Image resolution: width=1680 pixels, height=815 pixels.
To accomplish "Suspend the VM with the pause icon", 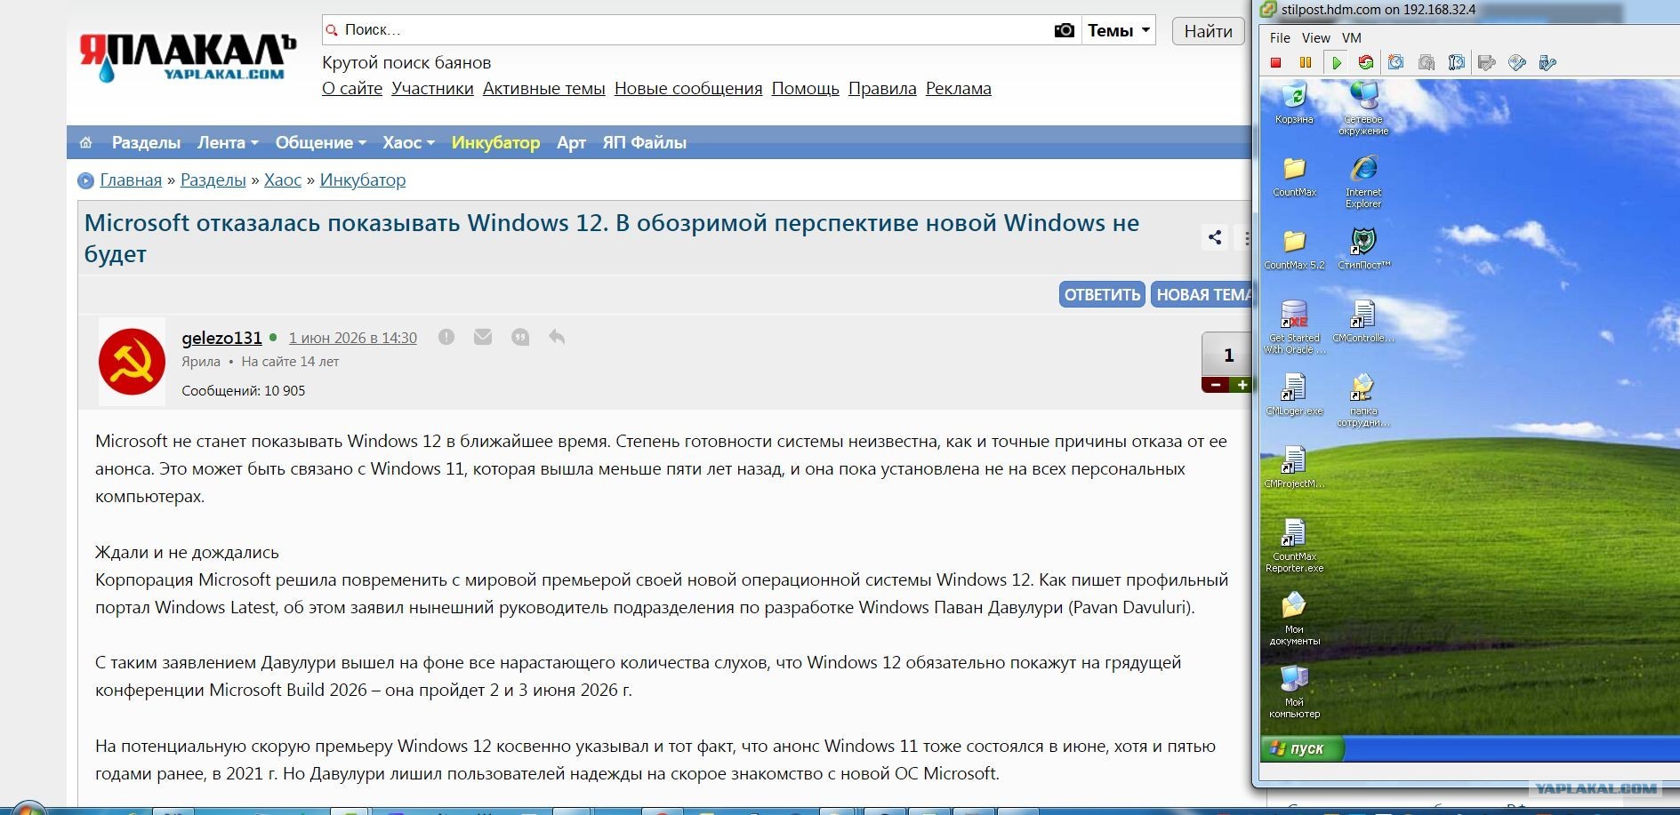I will 1306,62.
